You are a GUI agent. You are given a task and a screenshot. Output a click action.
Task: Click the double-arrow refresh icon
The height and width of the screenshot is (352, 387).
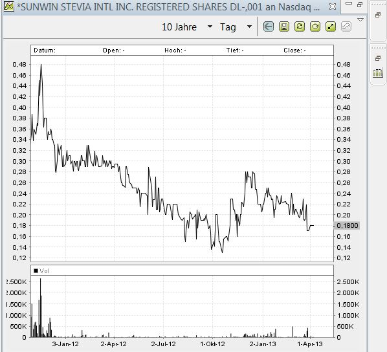click(300, 27)
